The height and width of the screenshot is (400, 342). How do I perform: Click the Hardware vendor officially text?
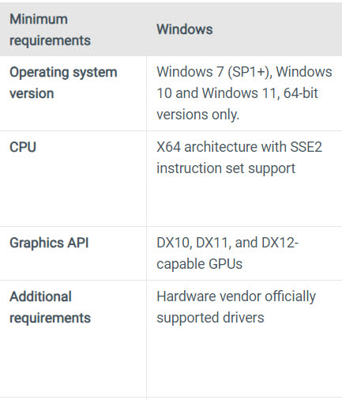point(236,296)
